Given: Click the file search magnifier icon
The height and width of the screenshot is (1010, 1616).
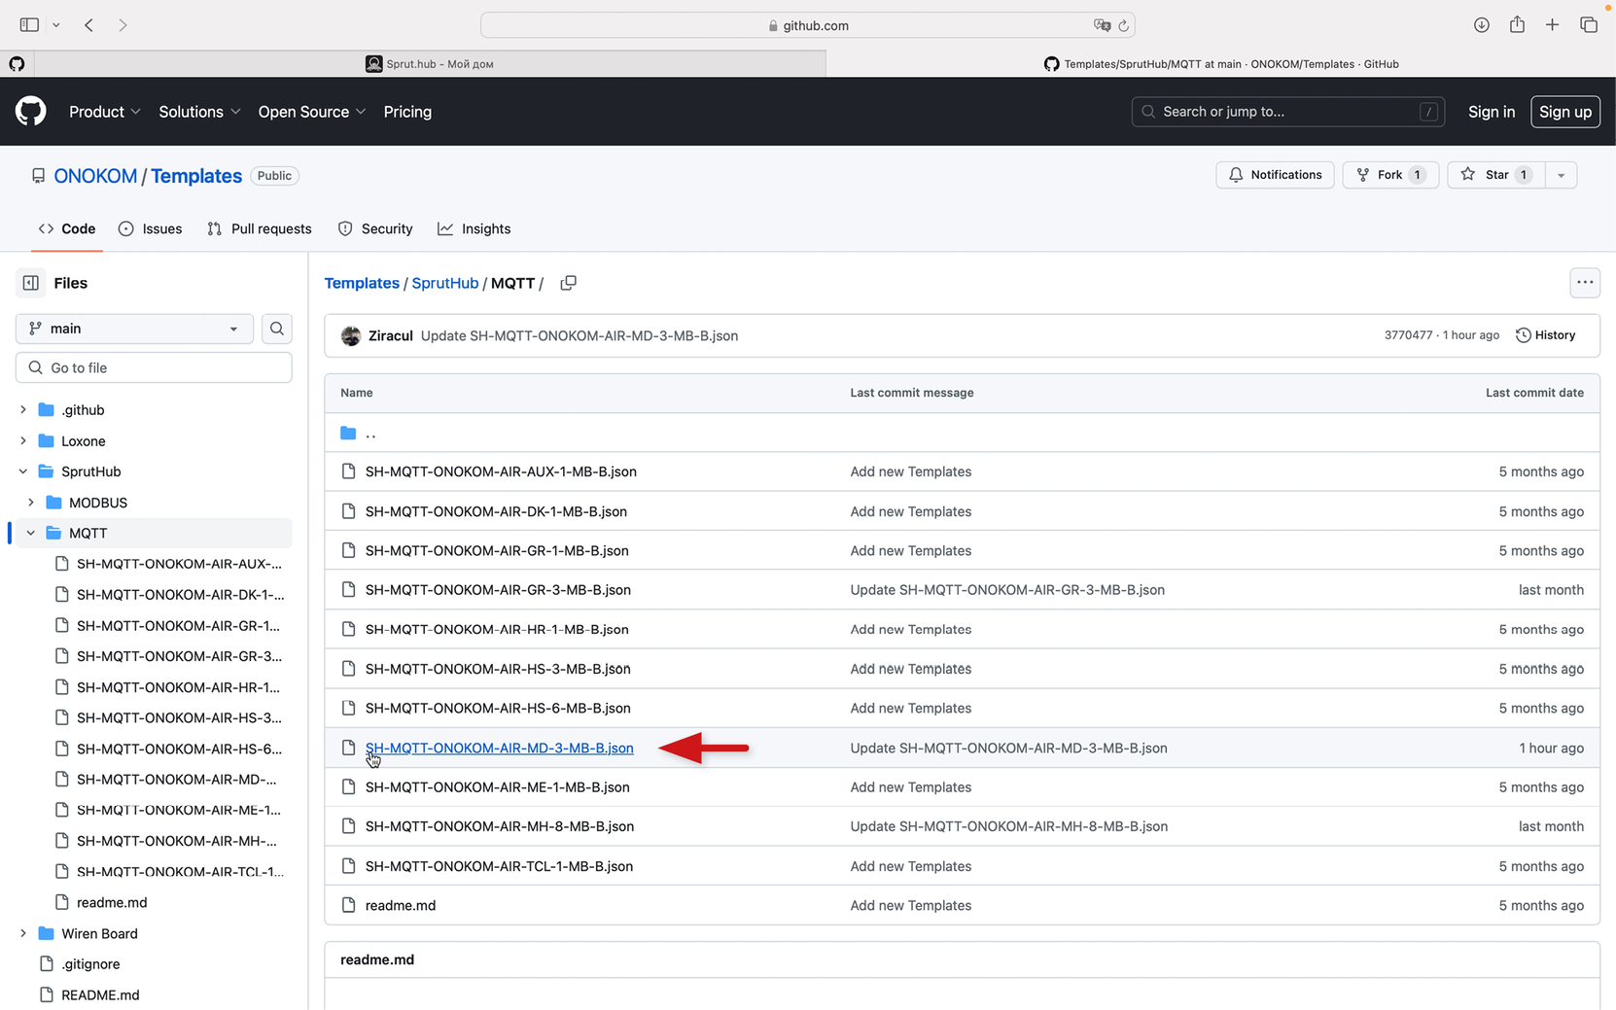Looking at the screenshot, I should point(277,329).
